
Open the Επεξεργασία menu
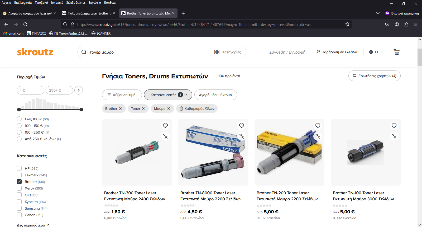[23, 3]
